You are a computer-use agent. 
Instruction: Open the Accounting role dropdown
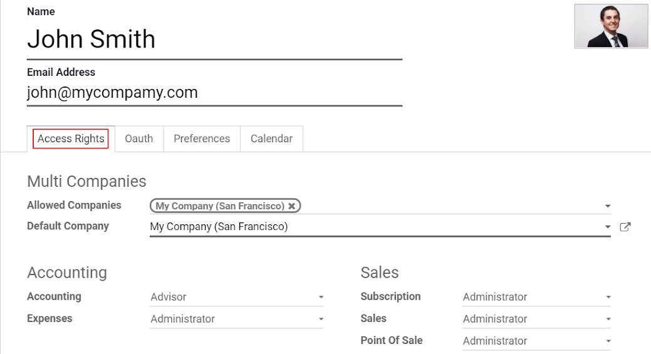click(x=321, y=297)
